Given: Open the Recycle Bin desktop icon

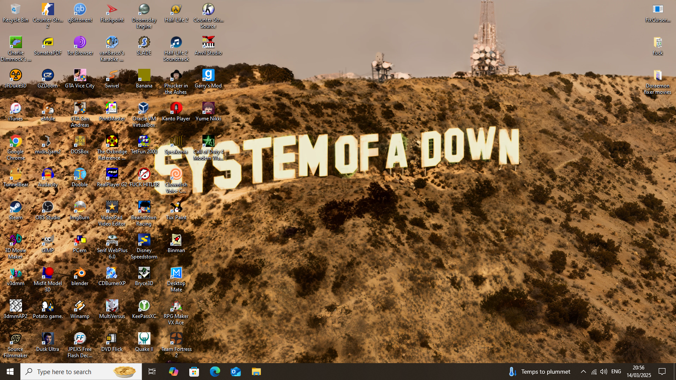Looking at the screenshot, I should (x=16, y=13).
